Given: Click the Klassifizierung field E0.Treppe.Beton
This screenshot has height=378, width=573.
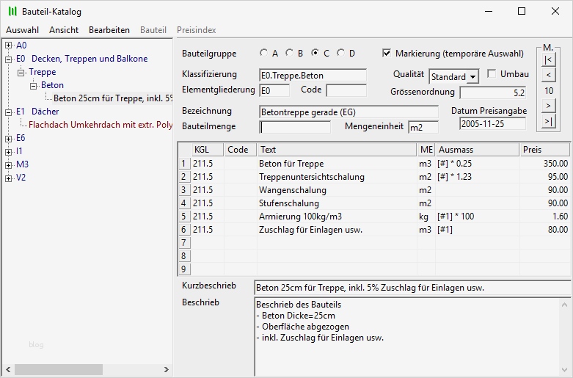Looking at the screenshot, I should tap(313, 76).
